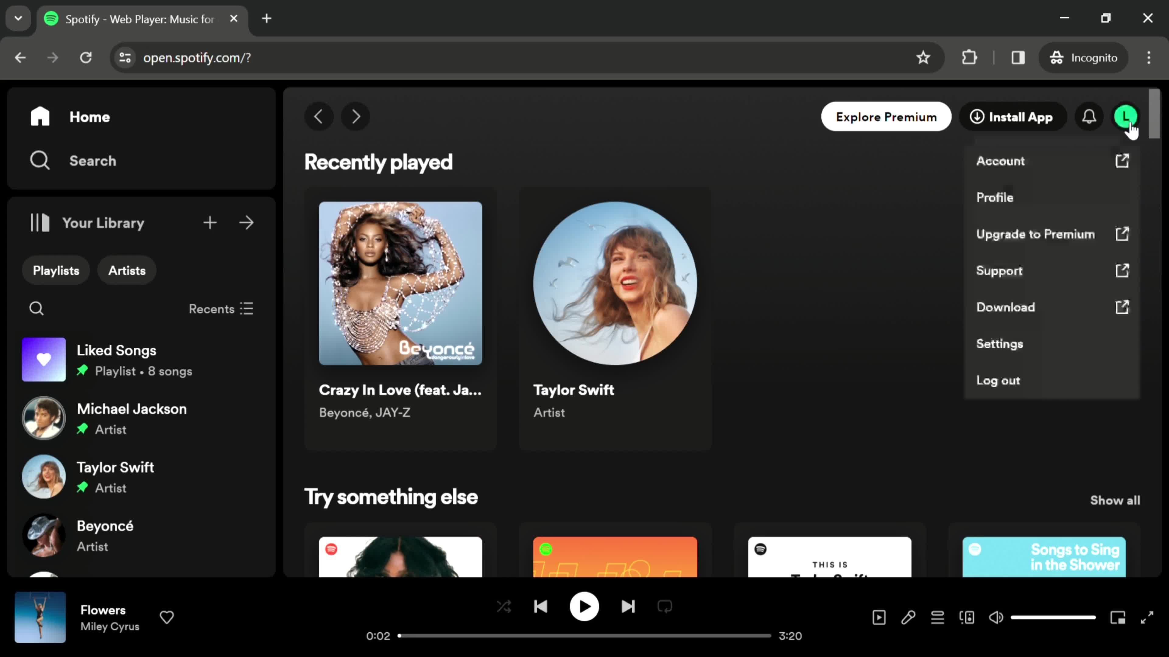1169x657 pixels.
Task: Open the Liked Songs playlist
Action: tap(142, 360)
